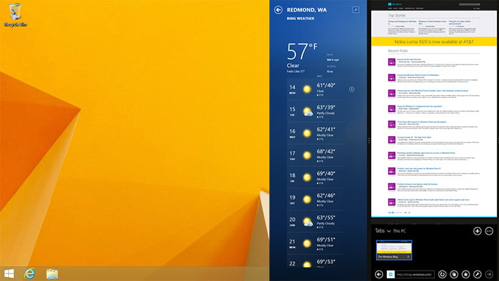The width and height of the screenshot is (499, 281).
Task: Expand the Tabs dropdown chevron
Action: point(388,231)
